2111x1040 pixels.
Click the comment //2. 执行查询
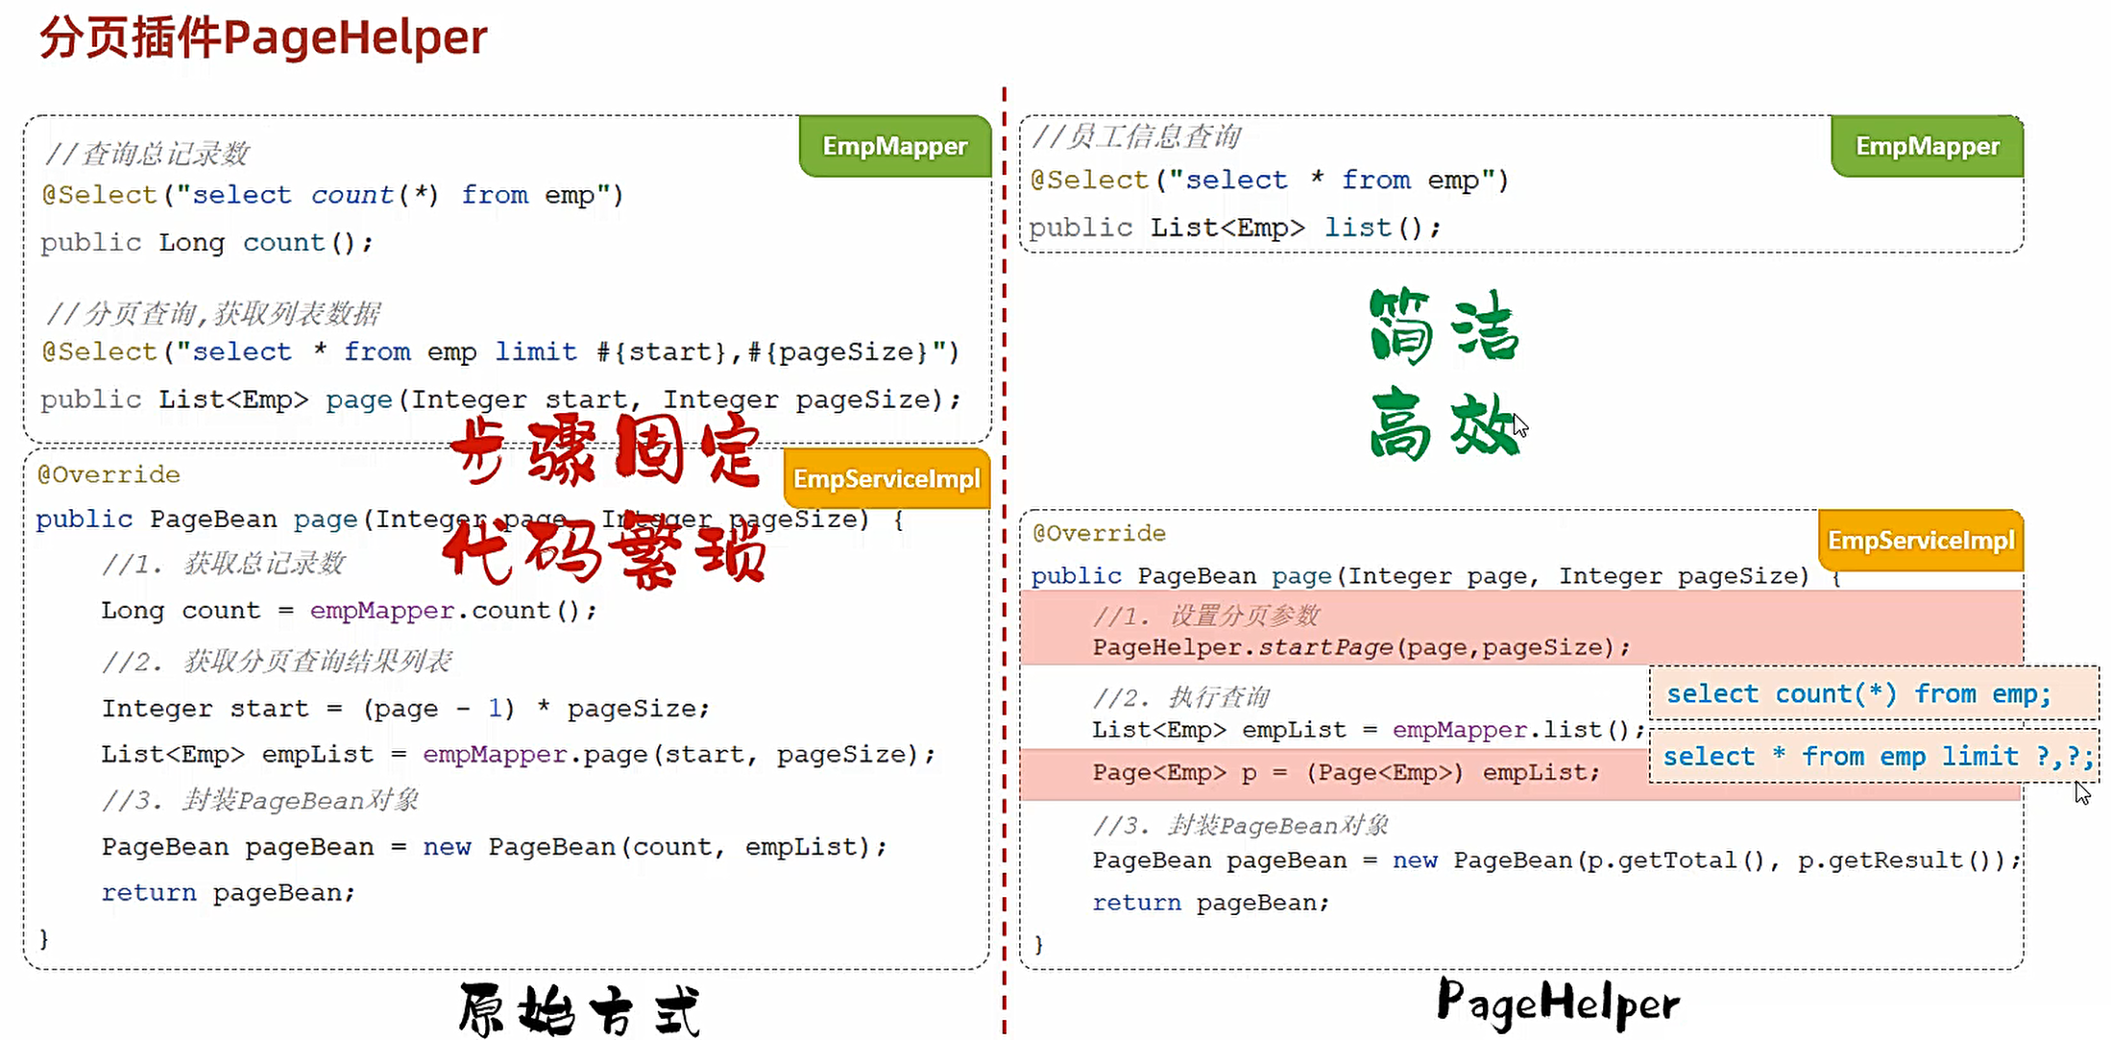[x=1181, y=697]
